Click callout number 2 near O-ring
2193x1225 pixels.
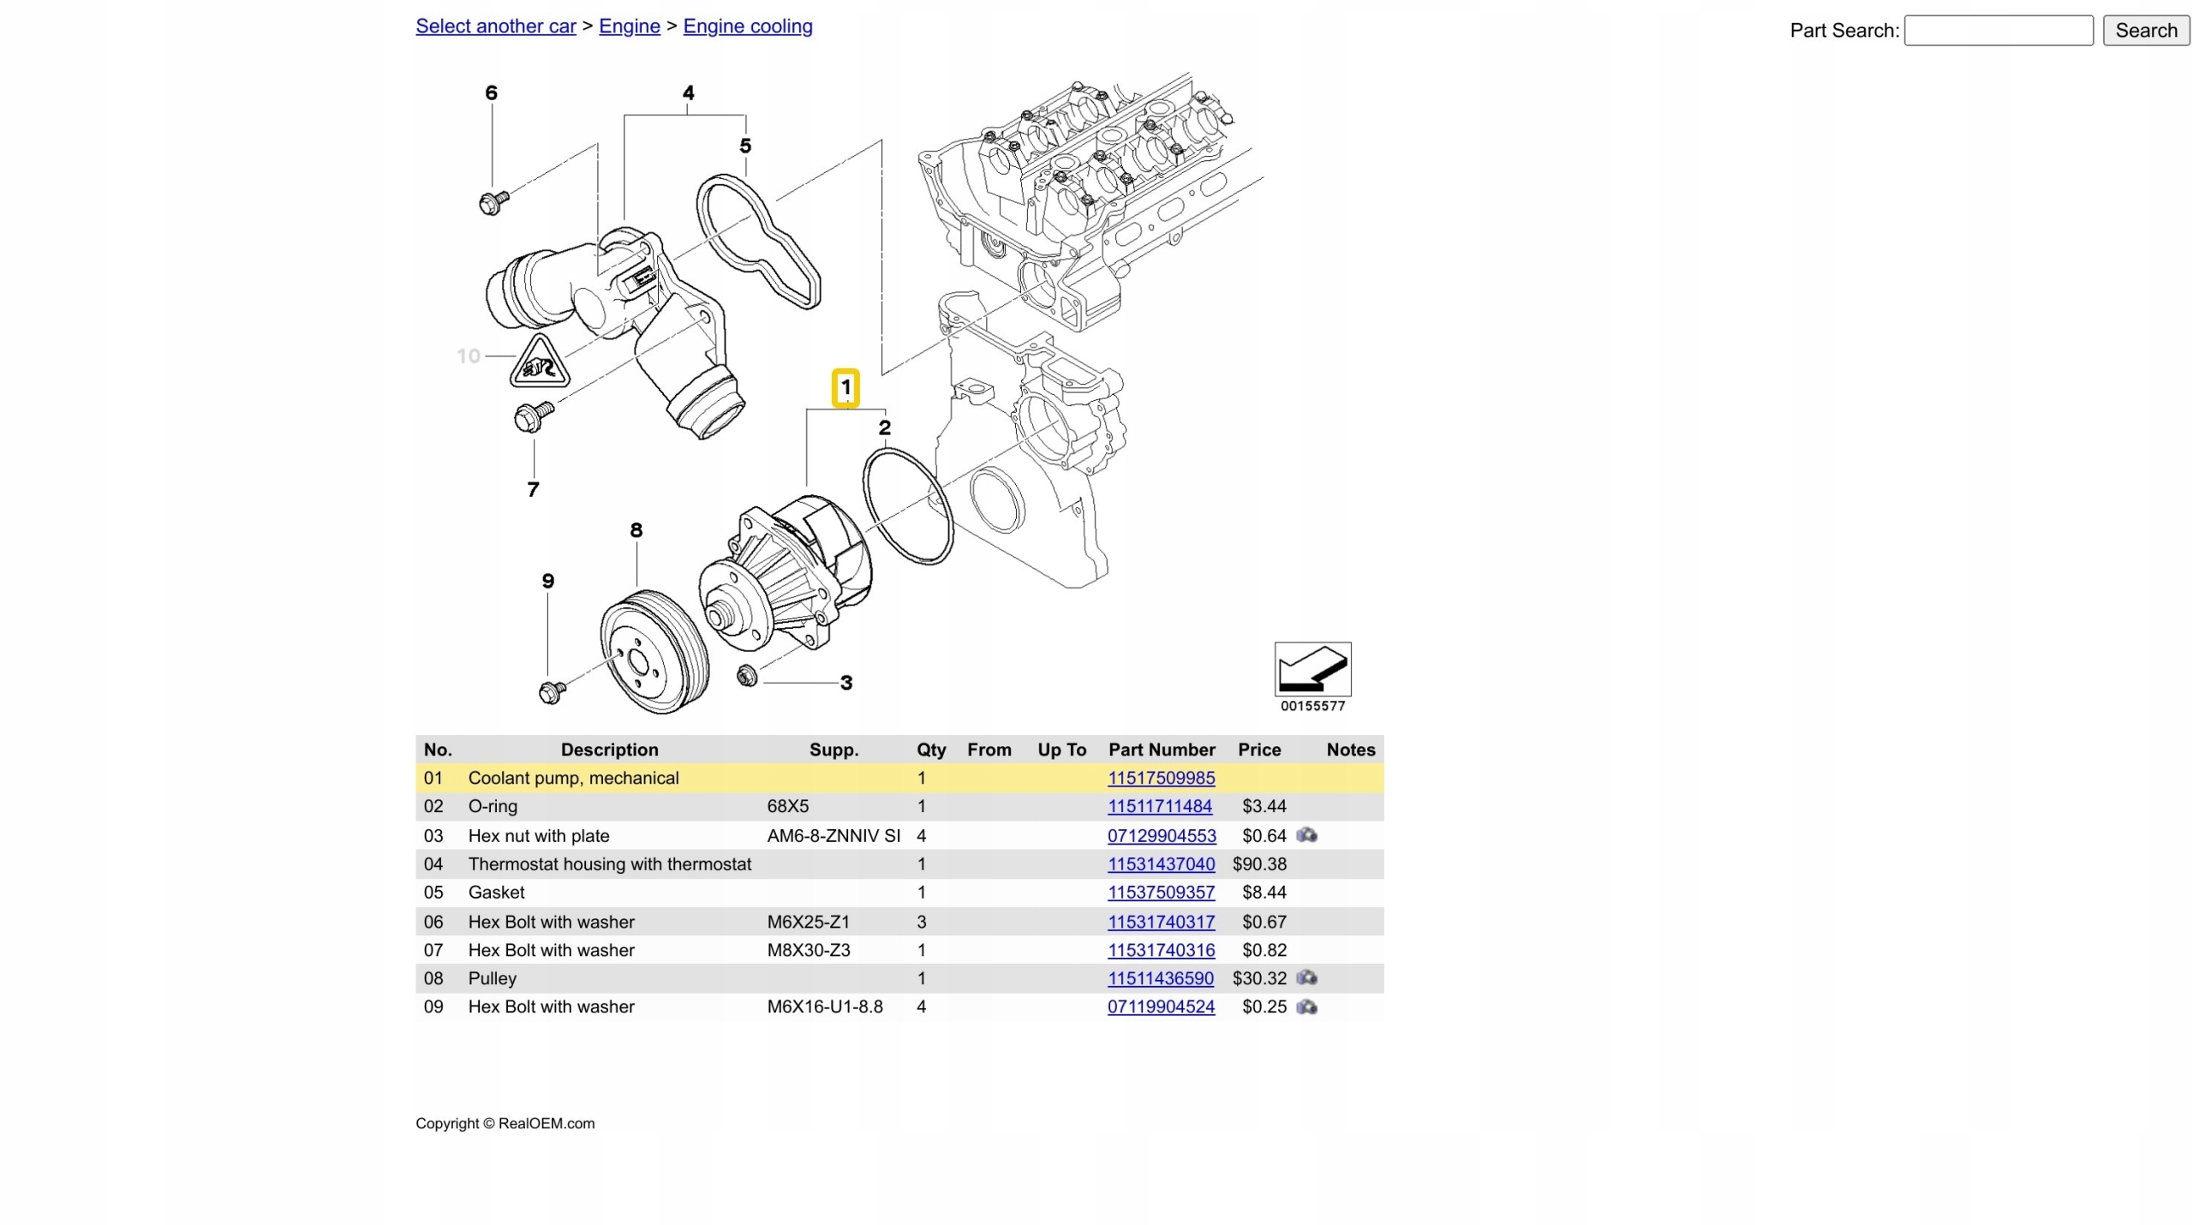click(x=884, y=427)
